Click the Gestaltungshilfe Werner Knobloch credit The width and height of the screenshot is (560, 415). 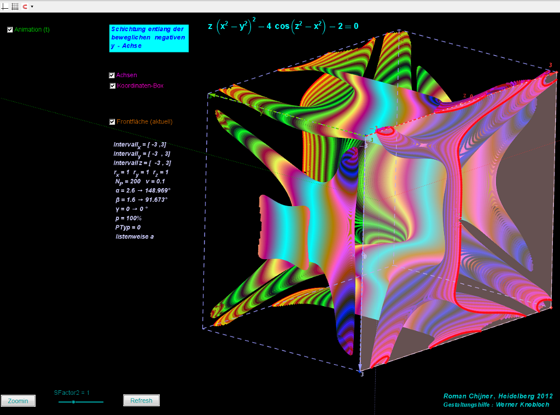(x=496, y=405)
